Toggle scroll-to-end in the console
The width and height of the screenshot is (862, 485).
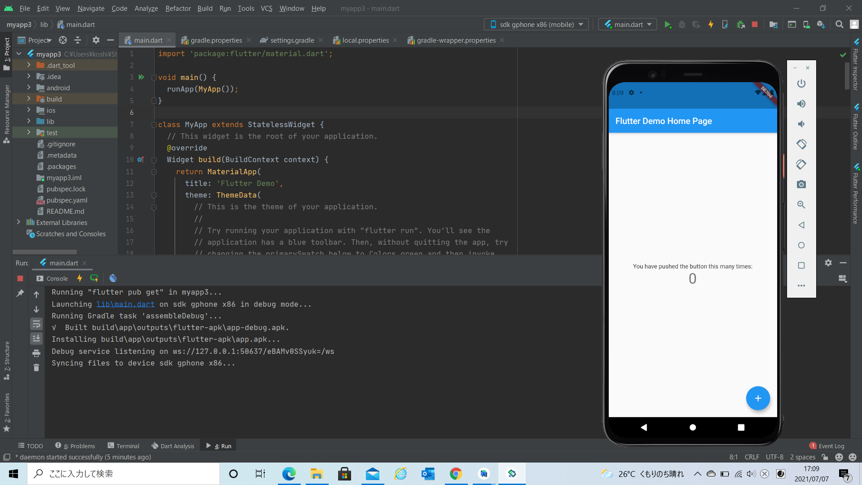(36, 338)
